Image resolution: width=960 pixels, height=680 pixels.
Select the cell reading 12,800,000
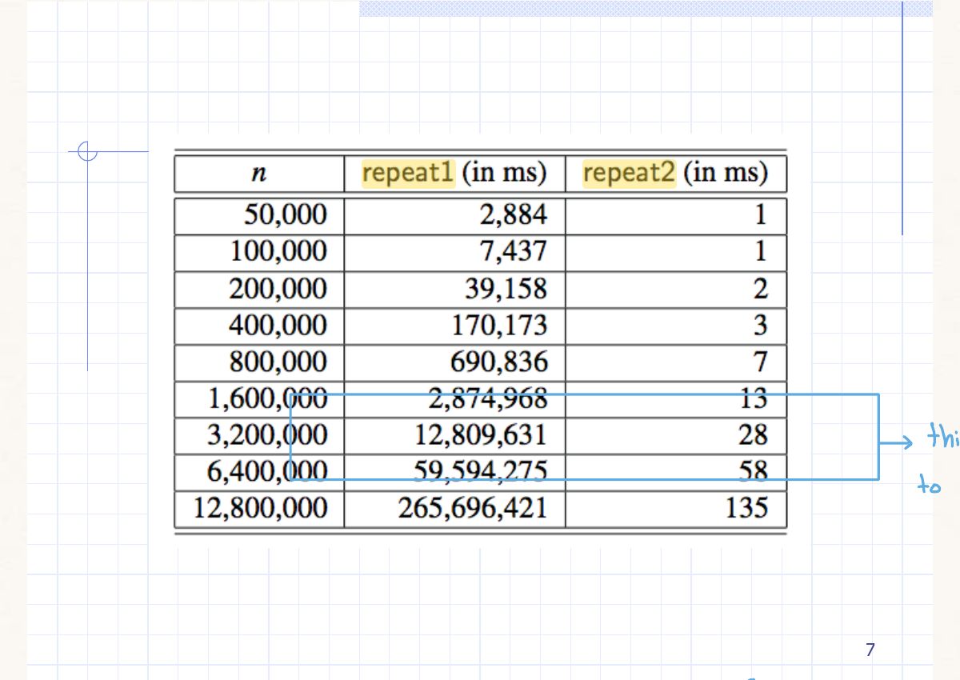(259, 509)
